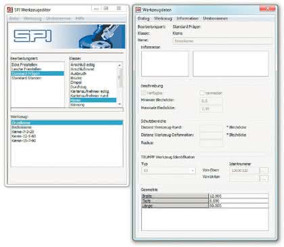Select 'Dimpel' in Klasse list
The height and width of the screenshot is (247, 284).
pyautogui.click(x=76, y=83)
